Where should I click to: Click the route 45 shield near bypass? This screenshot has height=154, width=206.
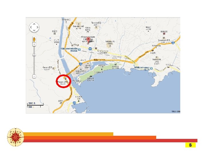80,64
